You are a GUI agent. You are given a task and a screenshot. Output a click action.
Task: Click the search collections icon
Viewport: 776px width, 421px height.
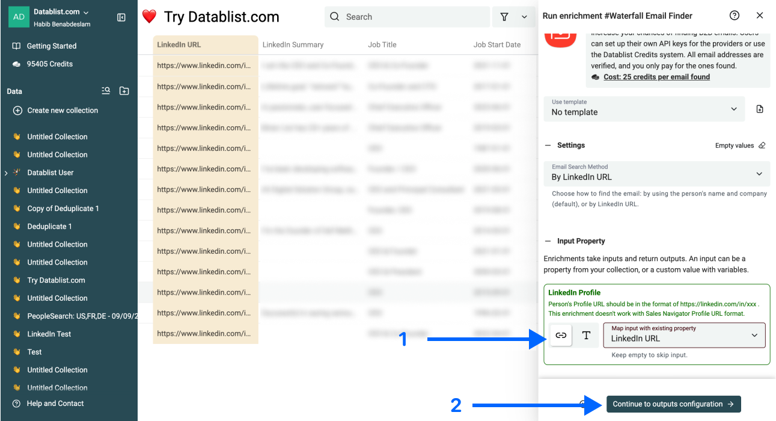coord(106,91)
